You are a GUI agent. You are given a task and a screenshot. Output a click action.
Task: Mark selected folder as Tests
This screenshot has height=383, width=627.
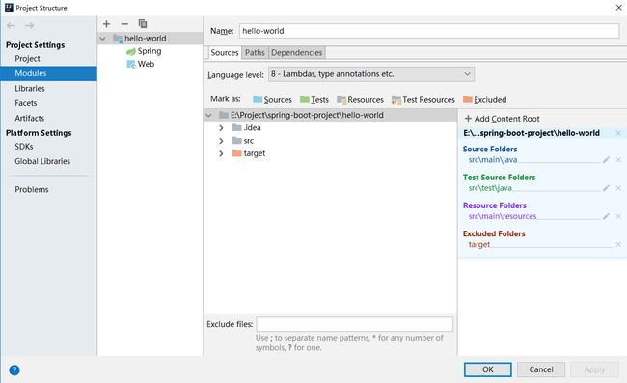314,100
